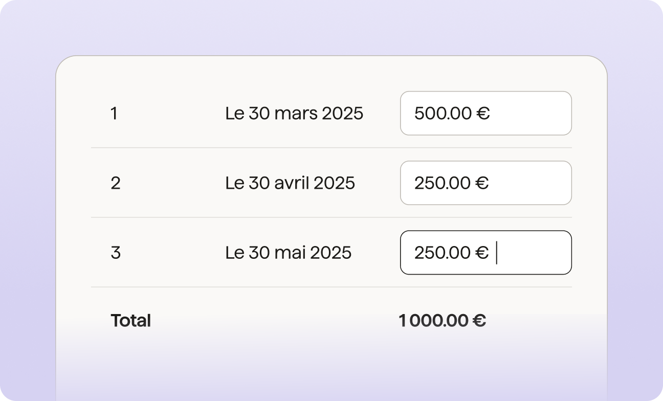This screenshot has width=663, height=401.
Task: Focus the amount field for 30 mai
Action: [x=485, y=252]
